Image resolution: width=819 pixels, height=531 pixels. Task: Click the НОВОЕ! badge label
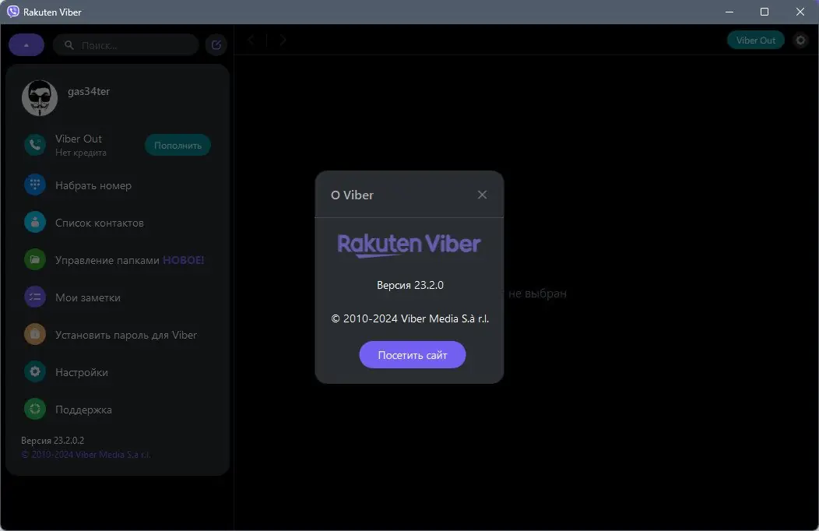click(x=183, y=260)
